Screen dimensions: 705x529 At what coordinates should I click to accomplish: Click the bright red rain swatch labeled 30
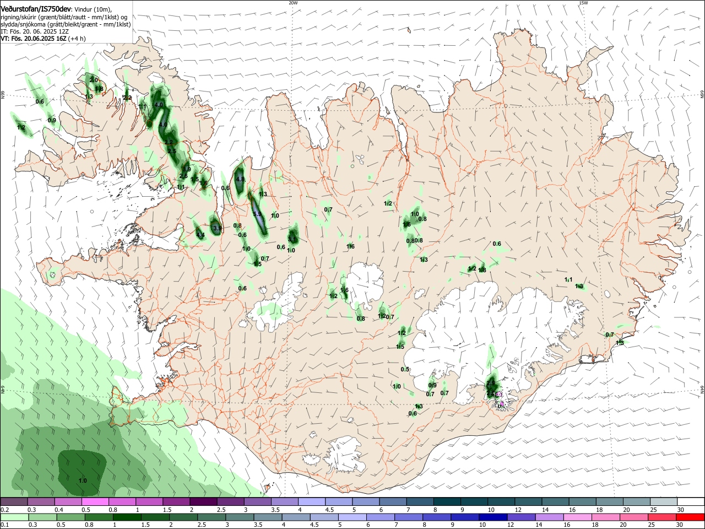[x=690, y=517]
